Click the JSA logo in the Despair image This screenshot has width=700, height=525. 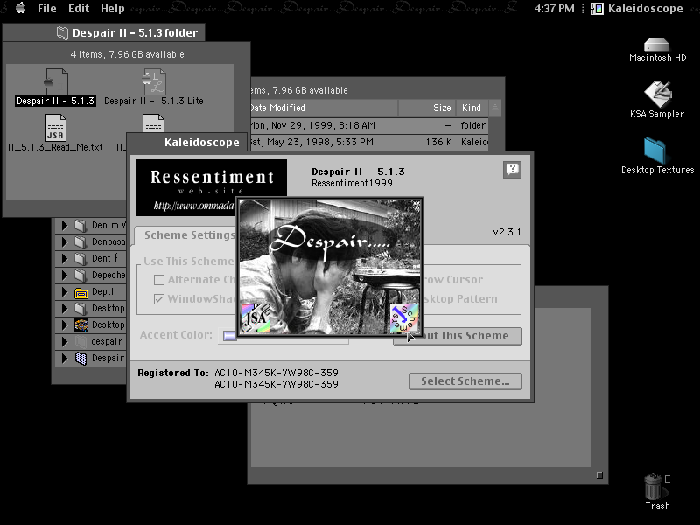(255, 318)
